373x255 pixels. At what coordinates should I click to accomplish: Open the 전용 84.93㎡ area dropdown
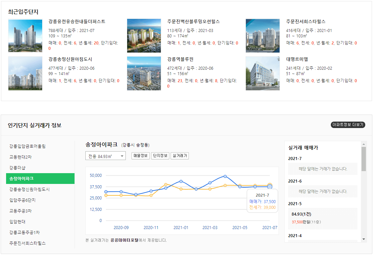coord(105,156)
